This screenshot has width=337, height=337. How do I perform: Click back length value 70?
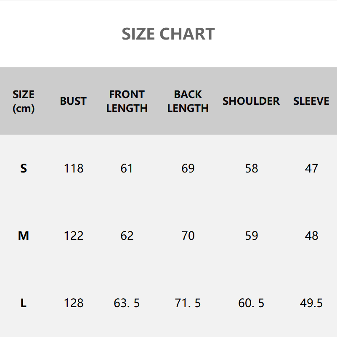pos(188,236)
